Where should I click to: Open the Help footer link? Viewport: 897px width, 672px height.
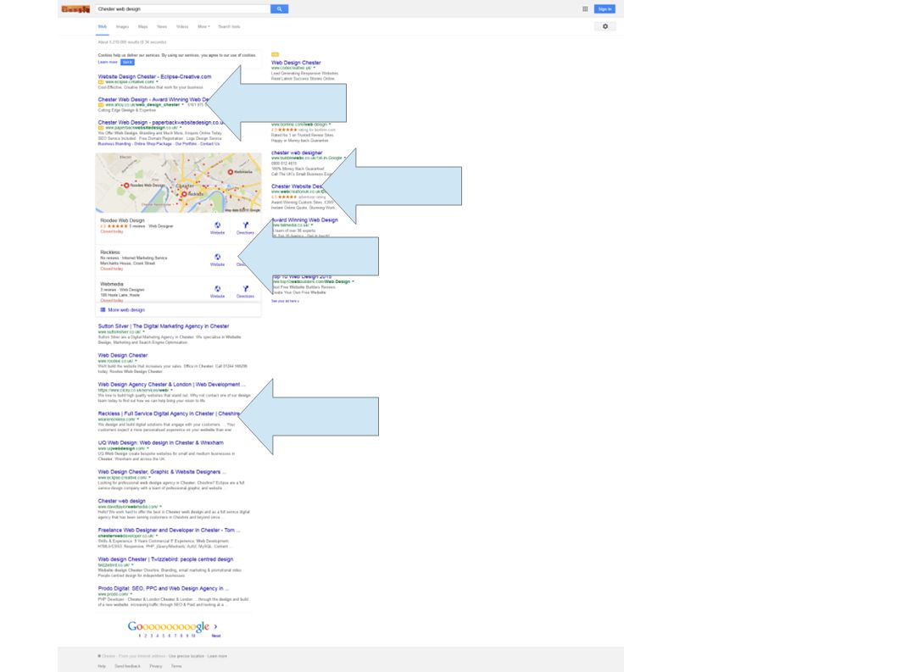click(x=102, y=666)
